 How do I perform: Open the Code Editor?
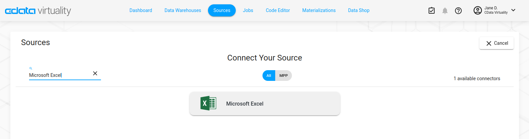coord(278,10)
